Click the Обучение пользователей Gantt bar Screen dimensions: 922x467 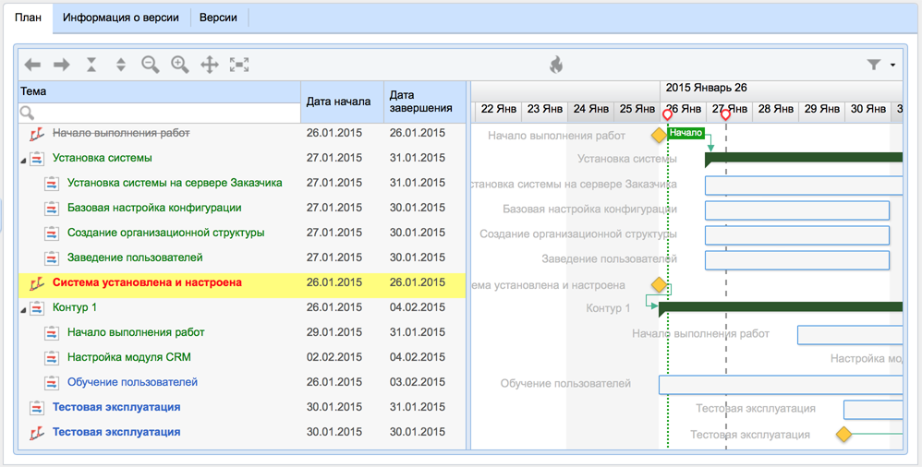click(x=781, y=385)
